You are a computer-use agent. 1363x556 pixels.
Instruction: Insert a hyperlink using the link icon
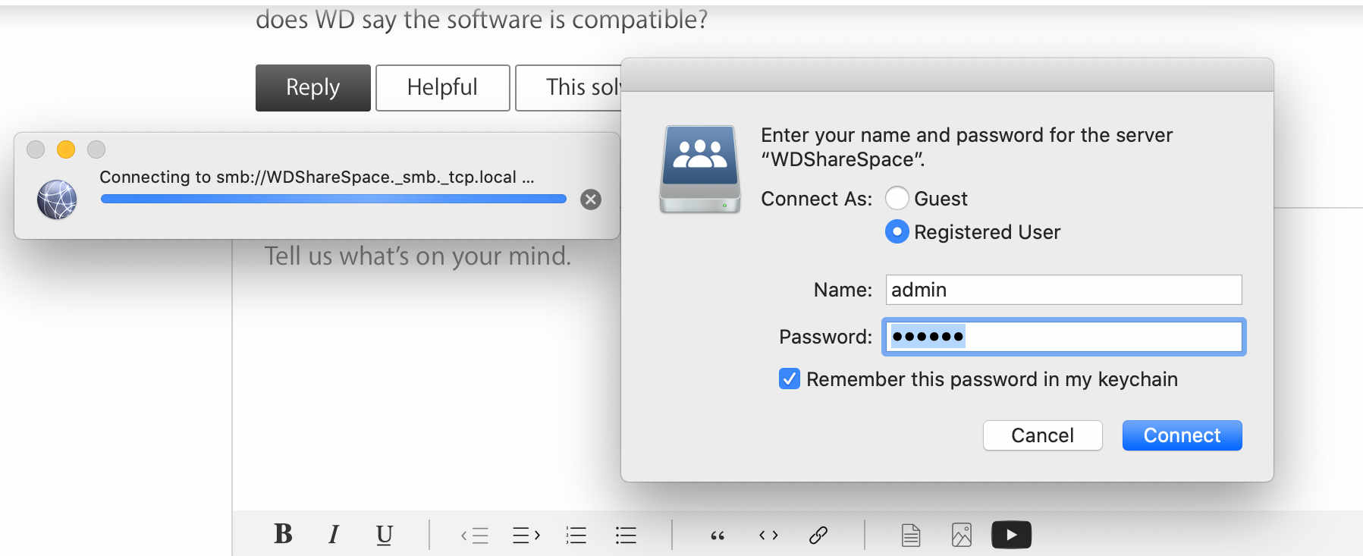tap(818, 536)
